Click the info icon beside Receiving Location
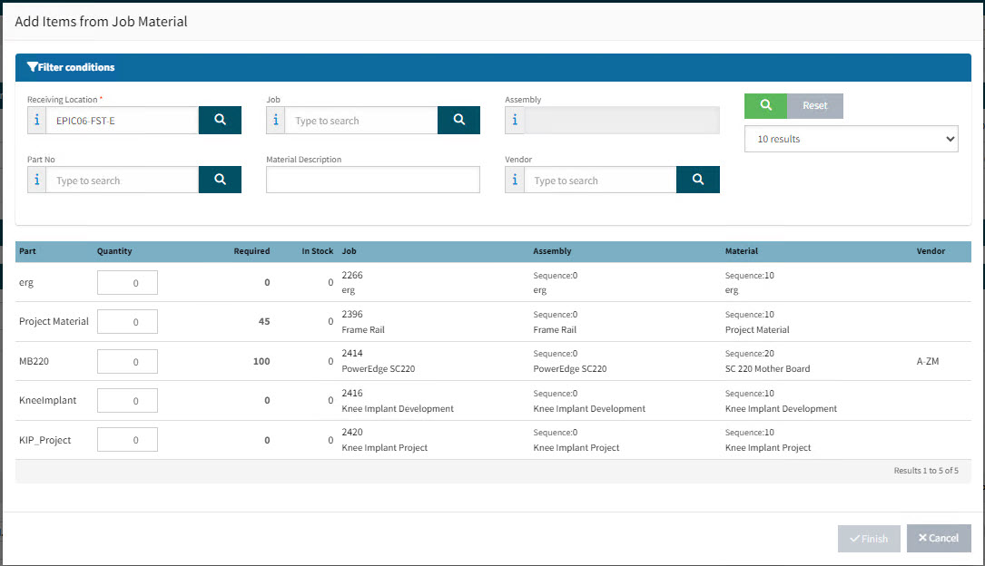 click(x=37, y=120)
